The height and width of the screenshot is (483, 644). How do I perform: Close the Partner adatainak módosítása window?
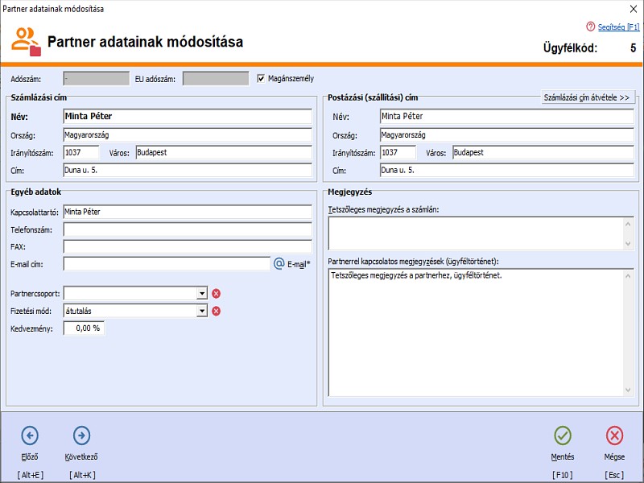632,9
